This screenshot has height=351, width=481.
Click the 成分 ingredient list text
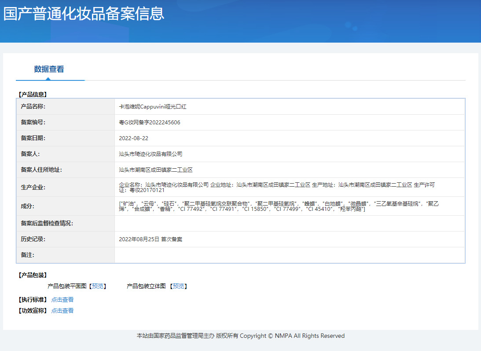[279, 206]
